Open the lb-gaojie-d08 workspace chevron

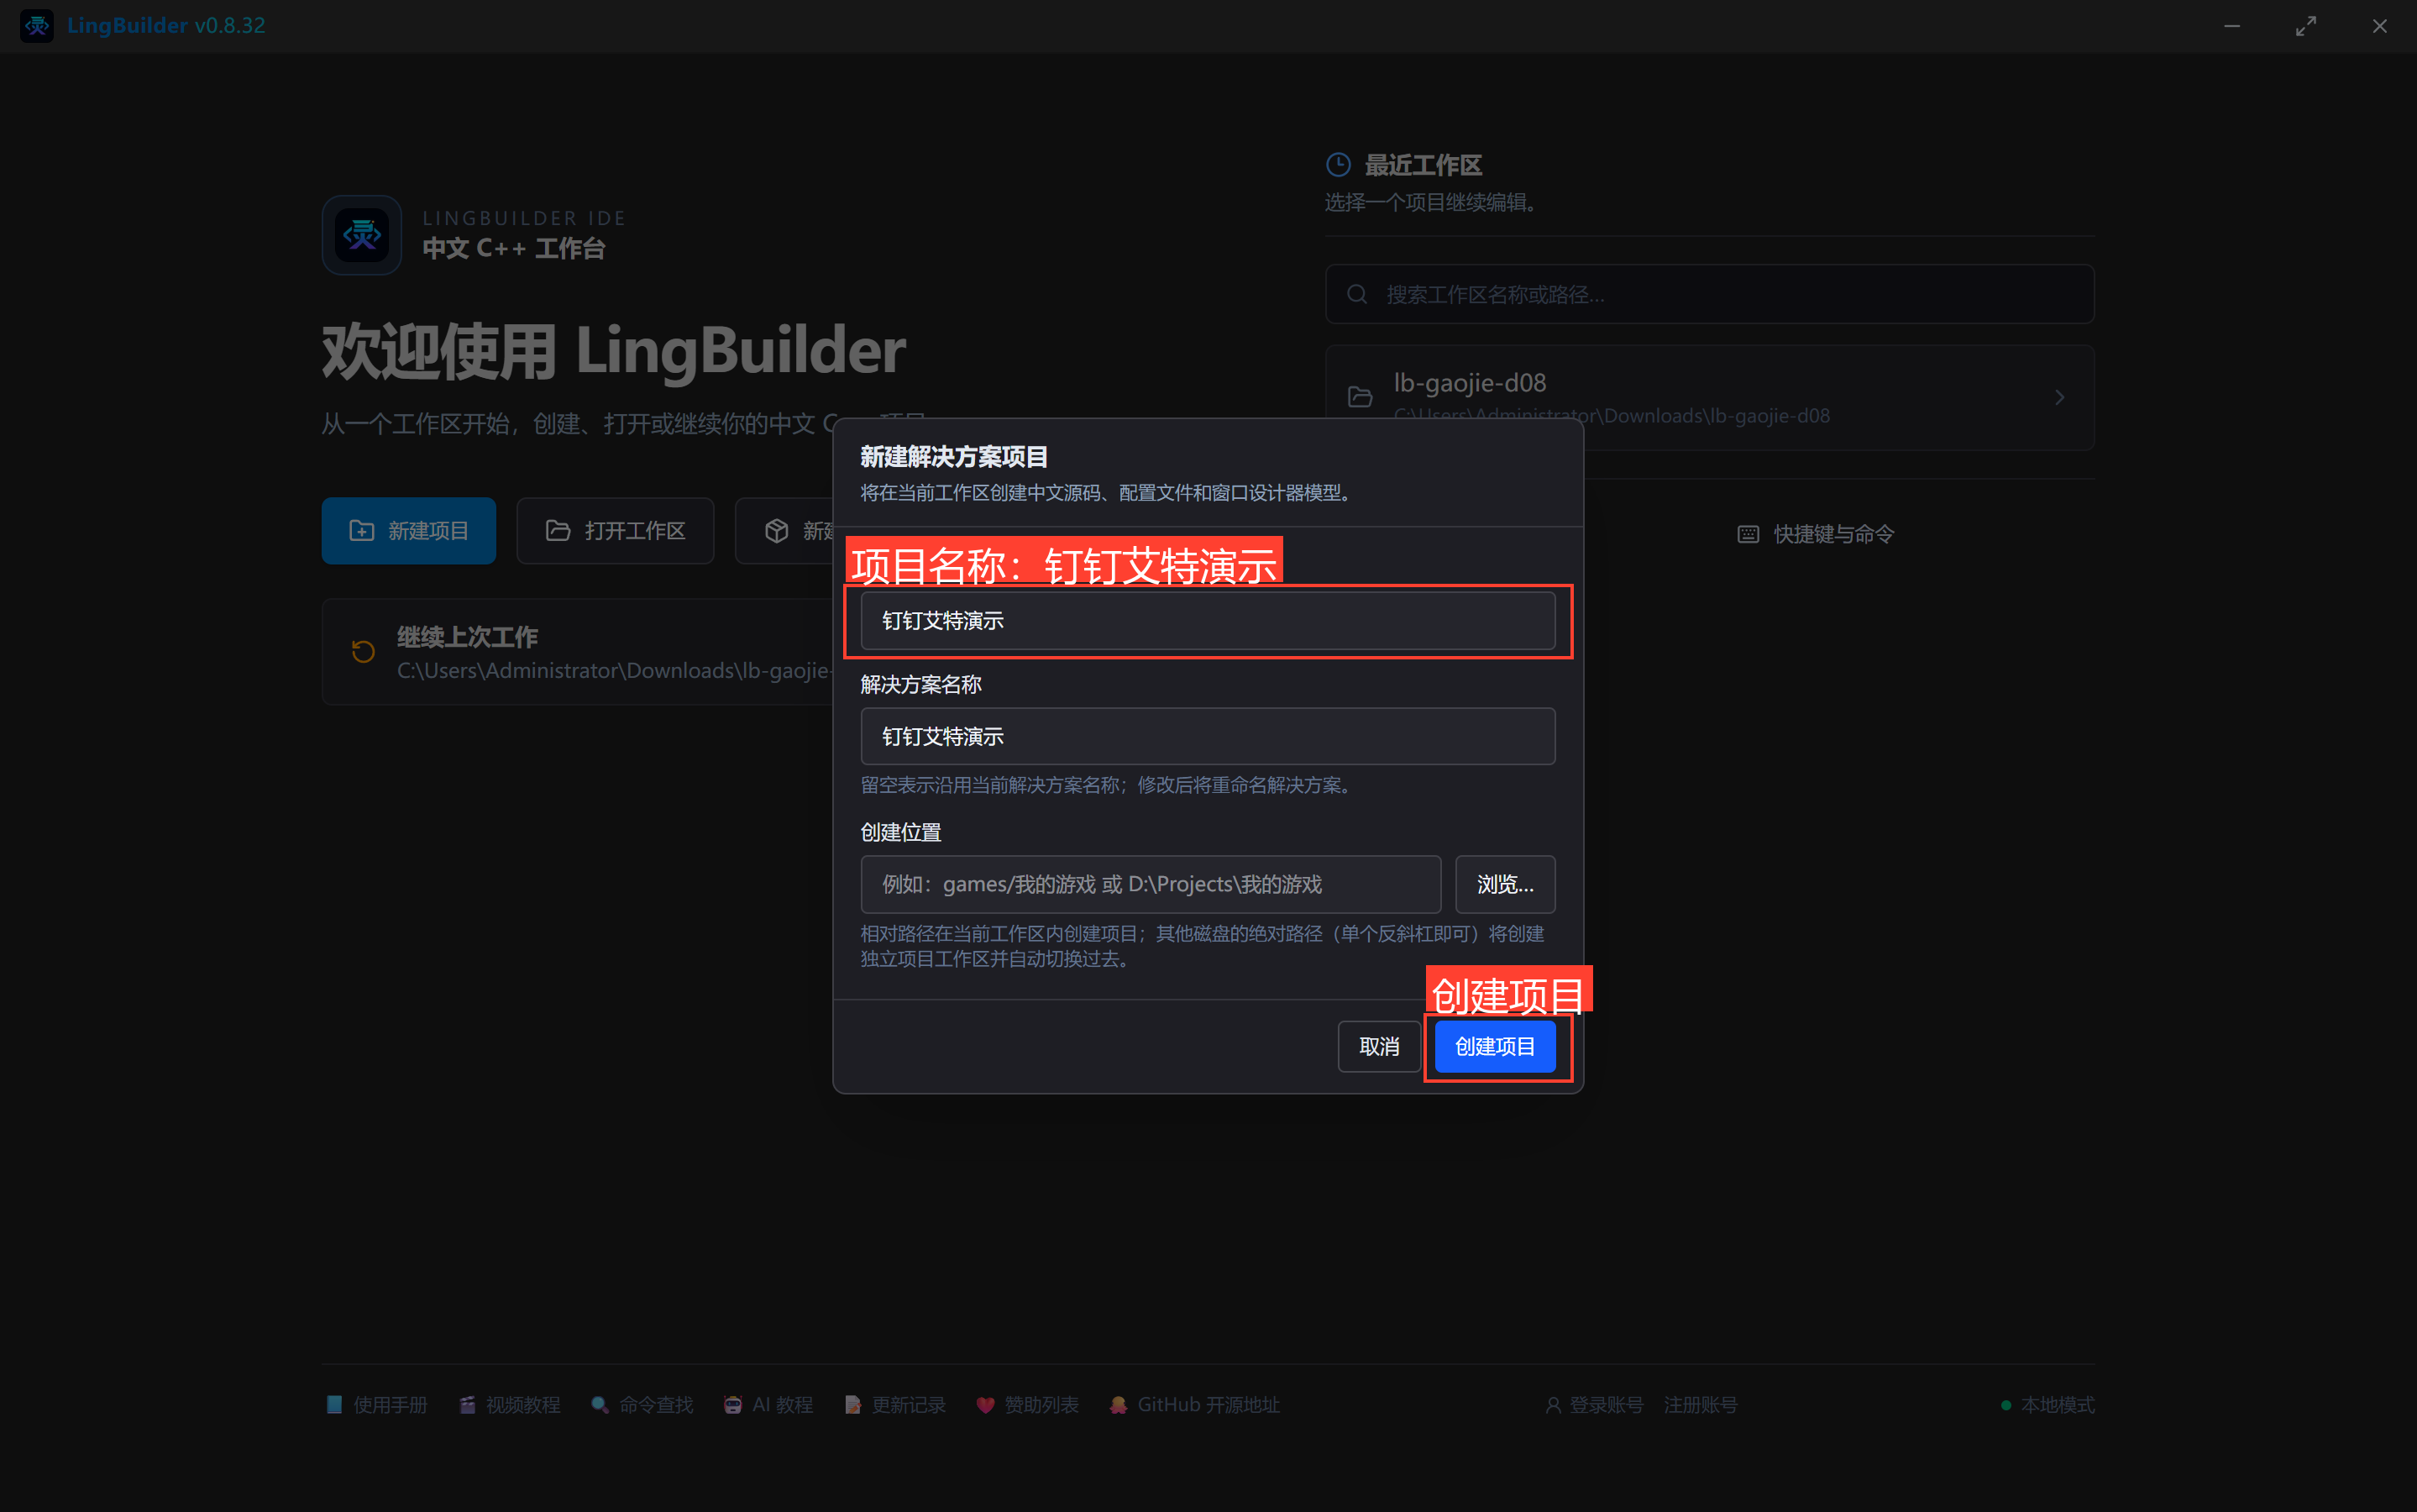2059,397
